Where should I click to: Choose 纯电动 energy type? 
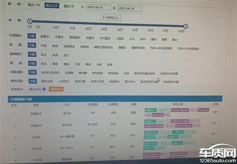84,47
